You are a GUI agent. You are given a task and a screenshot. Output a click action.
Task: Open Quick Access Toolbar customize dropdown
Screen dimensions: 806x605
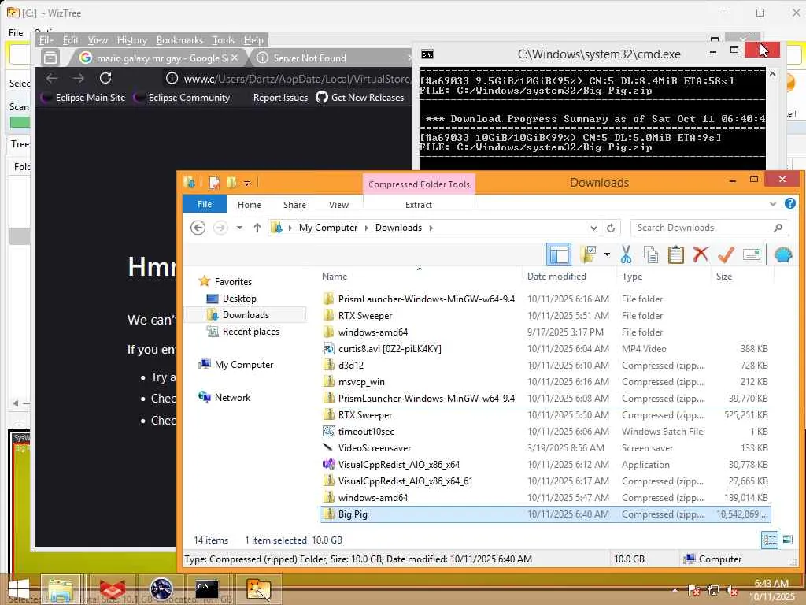(246, 183)
